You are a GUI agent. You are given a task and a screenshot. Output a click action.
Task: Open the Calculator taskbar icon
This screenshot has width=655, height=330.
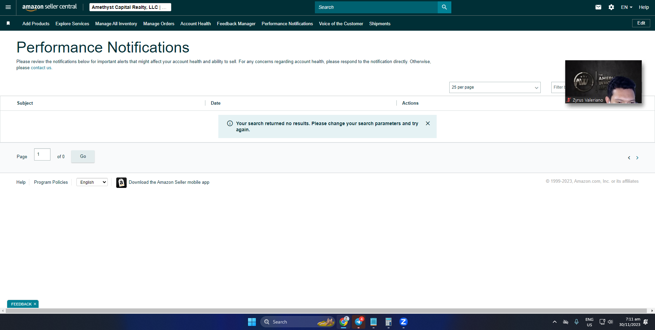tap(389, 322)
